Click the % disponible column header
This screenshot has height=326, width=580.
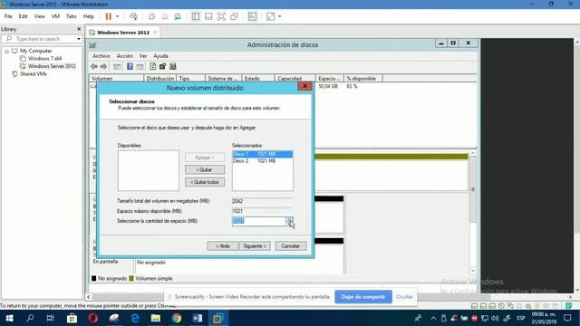tap(363, 79)
